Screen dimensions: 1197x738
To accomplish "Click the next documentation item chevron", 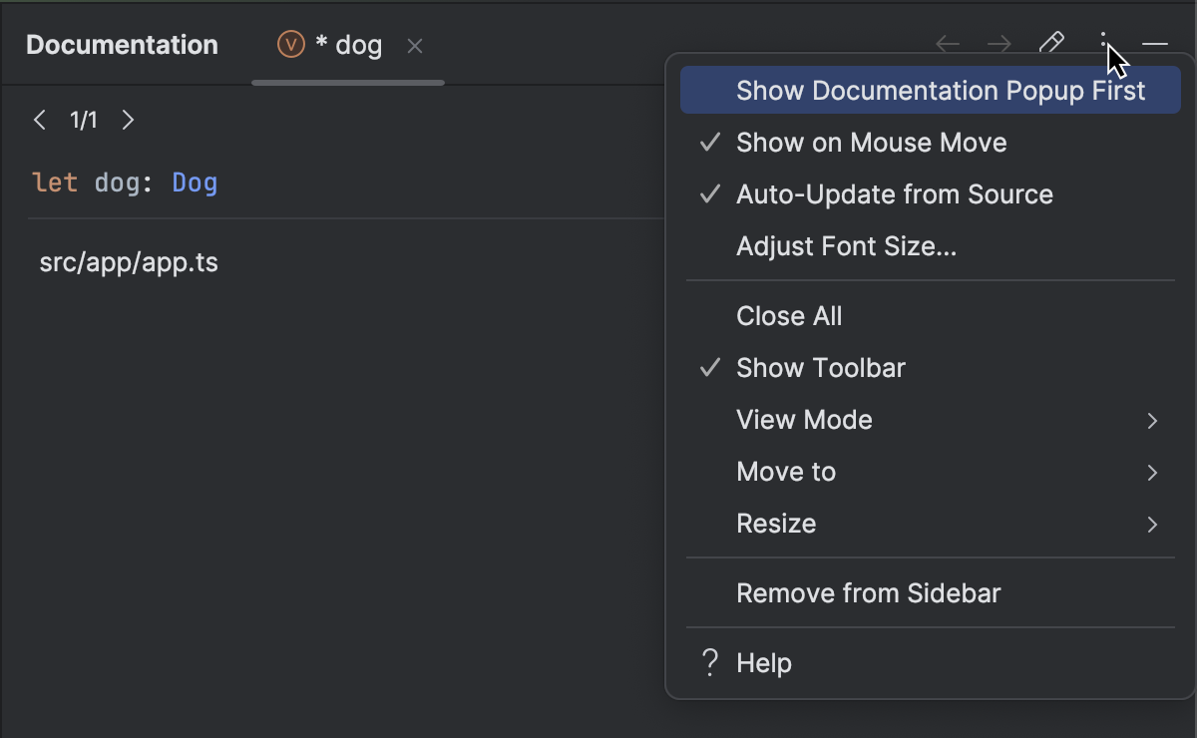I will (128, 120).
